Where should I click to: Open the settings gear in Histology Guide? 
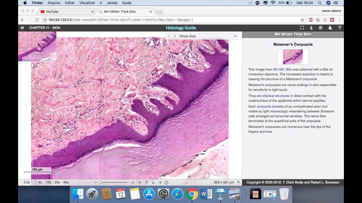coord(320,28)
